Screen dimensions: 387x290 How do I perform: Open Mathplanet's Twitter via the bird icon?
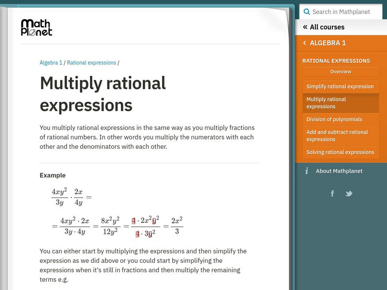click(349, 193)
